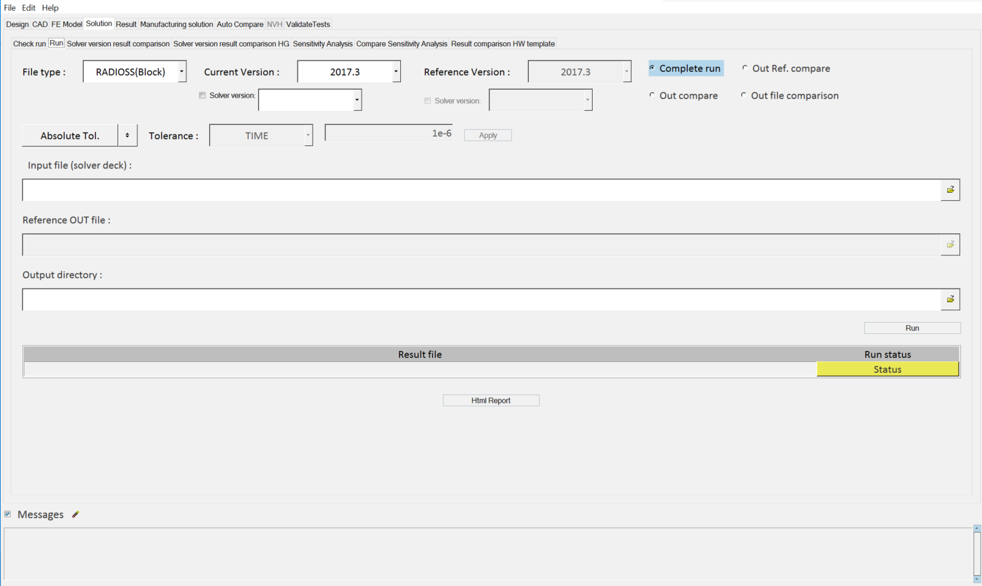Select the Solution tab
Screen dimensions: 982x586
pyautogui.click(x=99, y=24)
